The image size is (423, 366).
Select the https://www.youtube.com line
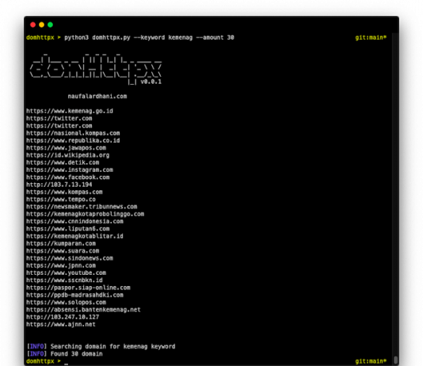(x=66, y=273)
